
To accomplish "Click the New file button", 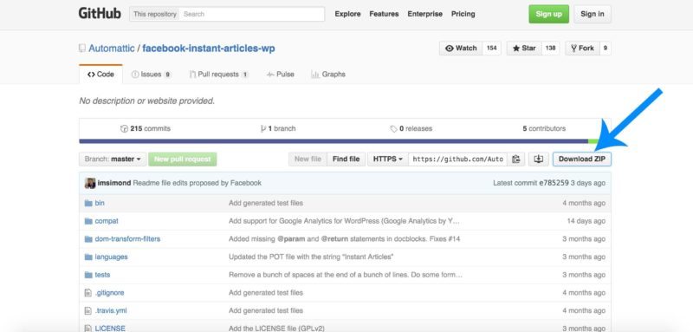I will [308, 159].
